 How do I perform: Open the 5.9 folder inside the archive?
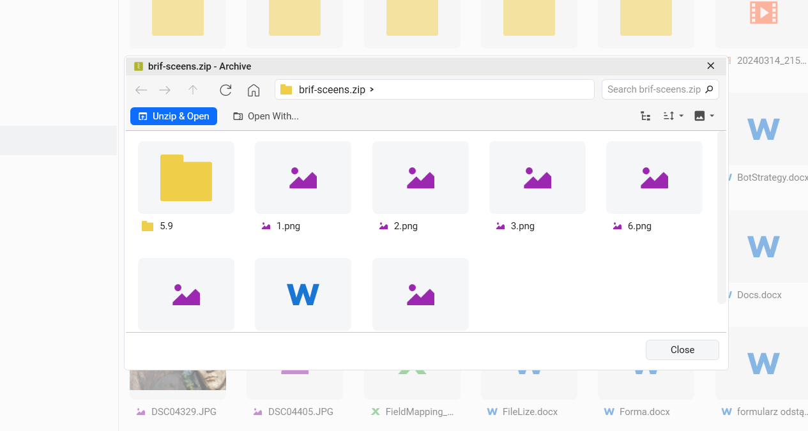point(186,178)
